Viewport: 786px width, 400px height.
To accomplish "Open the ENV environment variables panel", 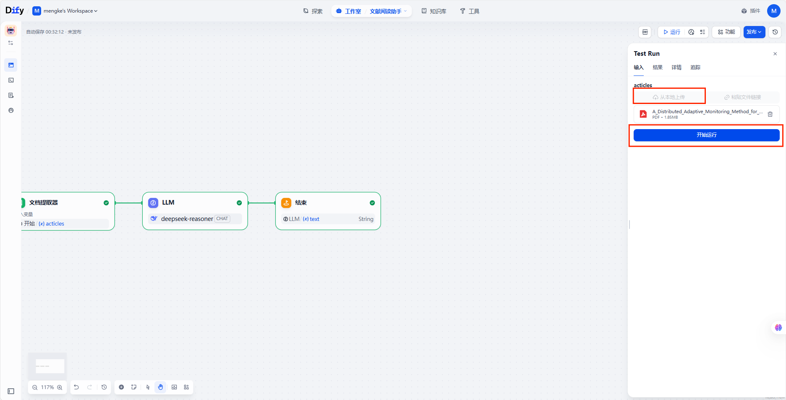I will [645, 32].
